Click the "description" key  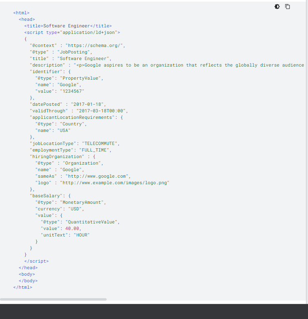click(47, 65)
